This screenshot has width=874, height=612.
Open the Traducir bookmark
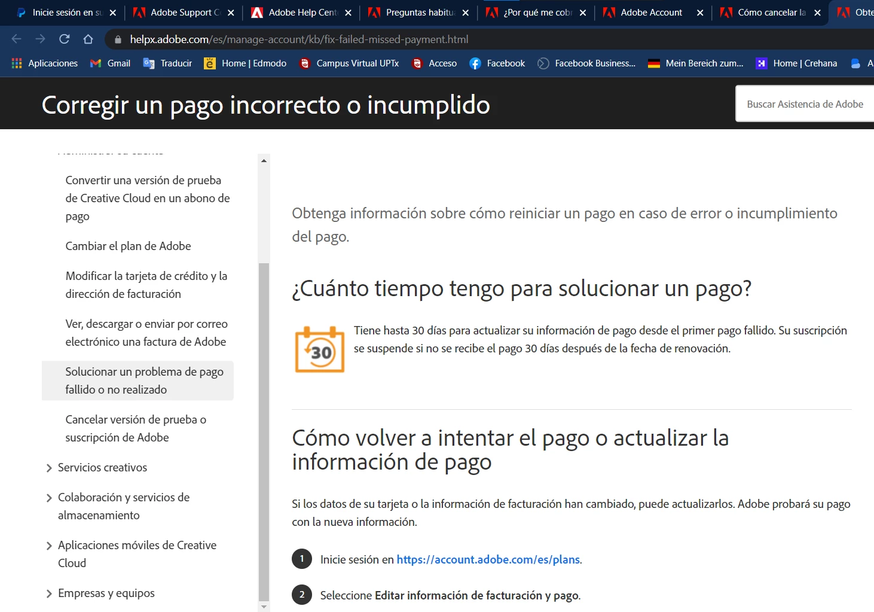pyautogui.click(x=168, y=63)
